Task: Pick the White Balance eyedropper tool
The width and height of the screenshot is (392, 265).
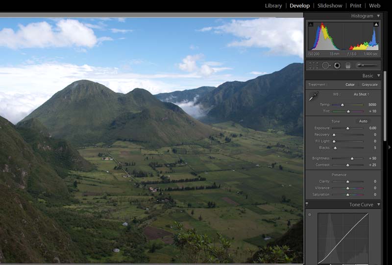Action: [314, 96]
